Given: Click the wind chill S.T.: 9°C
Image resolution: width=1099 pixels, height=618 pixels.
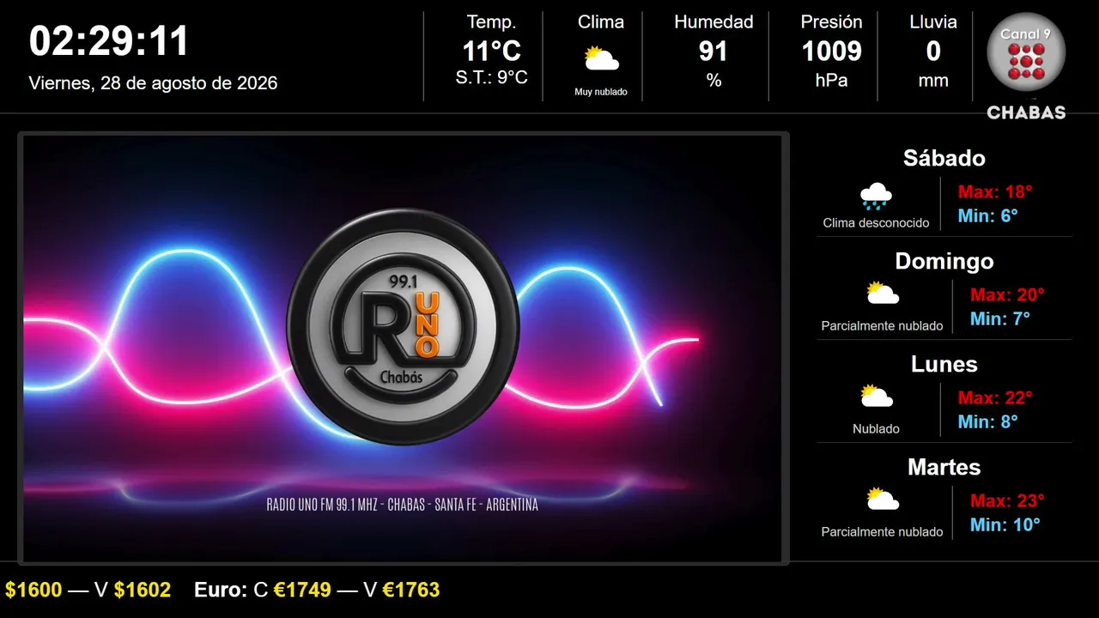Looking at the screenshot, I should pyautogui.click(x=492, y=77).
